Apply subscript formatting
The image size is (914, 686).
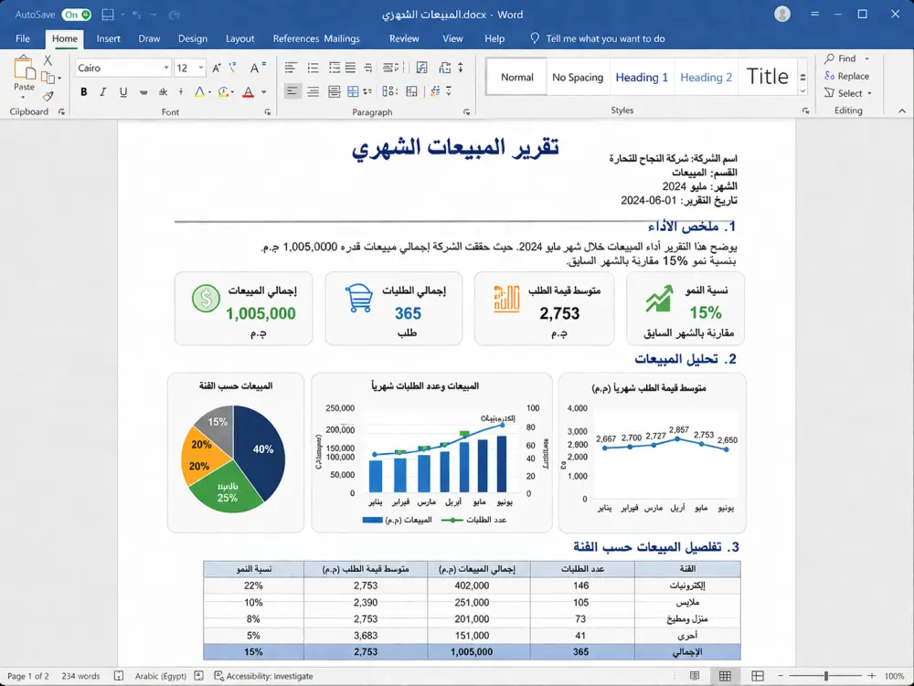pyautogui.click(x=162, y=92)
